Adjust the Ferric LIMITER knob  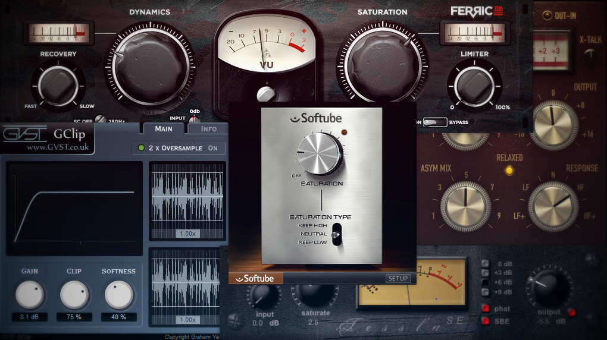[474, 86]
